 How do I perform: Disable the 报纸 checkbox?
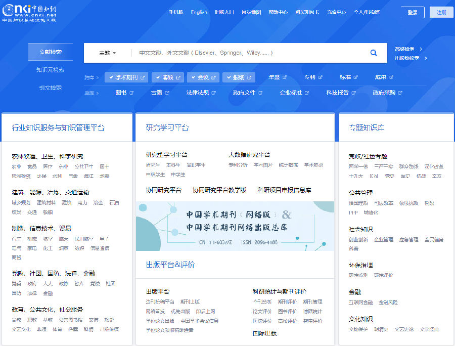click(x=228, y=76)
